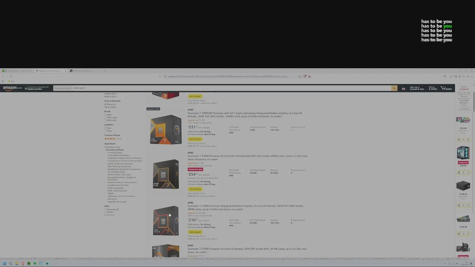Go back with the browser back arrow
Screen dimensions: 475x267
pos(3,76)
